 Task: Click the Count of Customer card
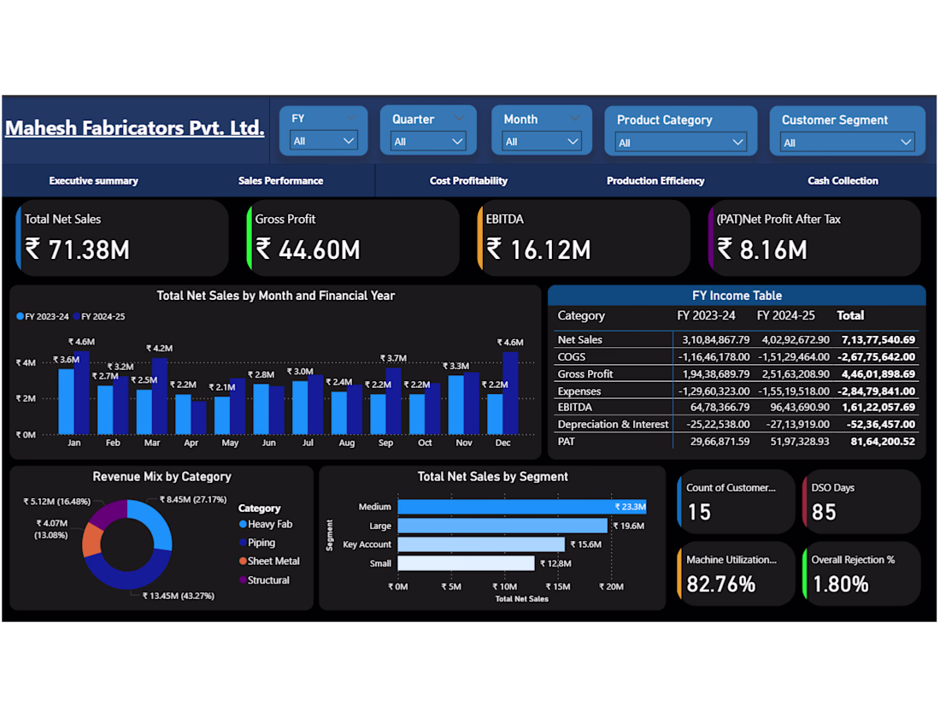736,501
